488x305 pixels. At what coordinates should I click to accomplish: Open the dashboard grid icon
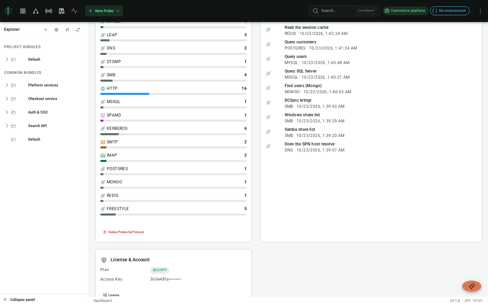pyautogui.click(x=23, y=11)
